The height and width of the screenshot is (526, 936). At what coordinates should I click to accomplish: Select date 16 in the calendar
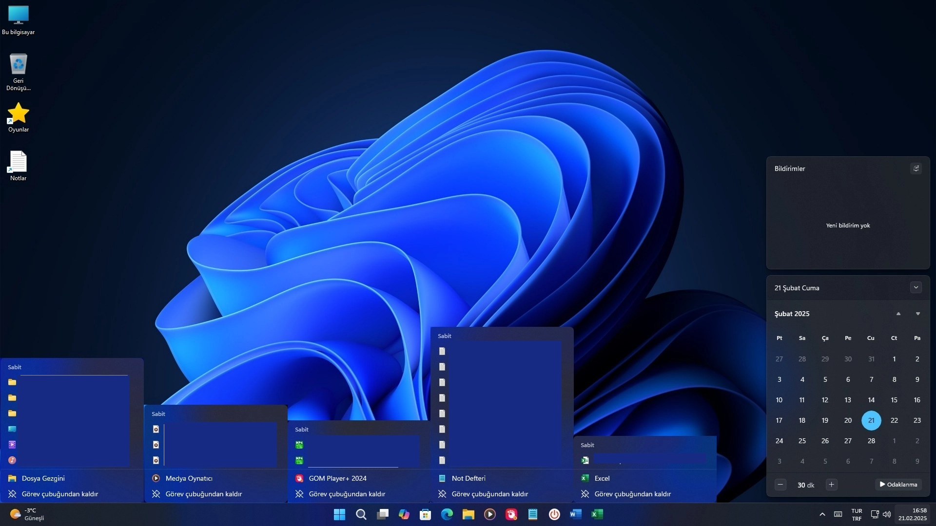(x=917, y=400)
